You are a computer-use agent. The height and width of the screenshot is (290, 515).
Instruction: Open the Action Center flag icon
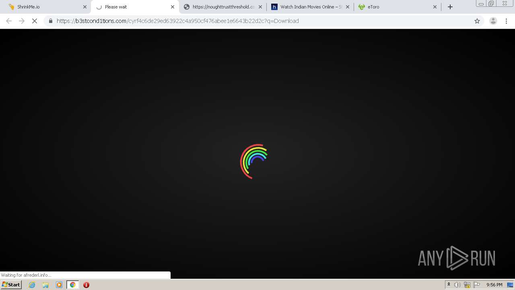coord(477,285)
